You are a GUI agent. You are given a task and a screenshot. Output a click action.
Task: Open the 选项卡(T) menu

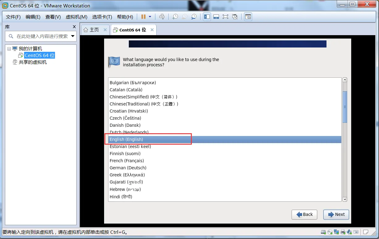(x=103, y=17)
